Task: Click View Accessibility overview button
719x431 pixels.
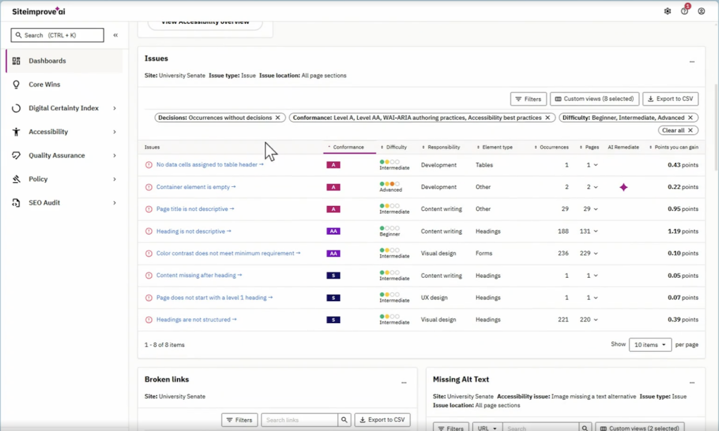Action: (205, 23)
